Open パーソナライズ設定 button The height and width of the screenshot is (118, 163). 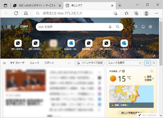[x=90, y=63]
